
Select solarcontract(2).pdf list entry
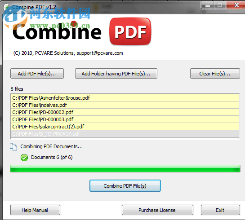(125, 127)
